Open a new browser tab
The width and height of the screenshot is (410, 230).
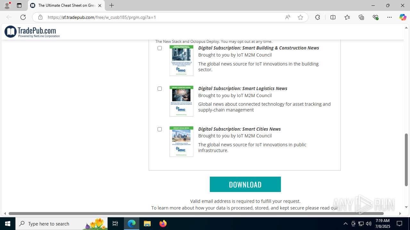pos(111,5)
